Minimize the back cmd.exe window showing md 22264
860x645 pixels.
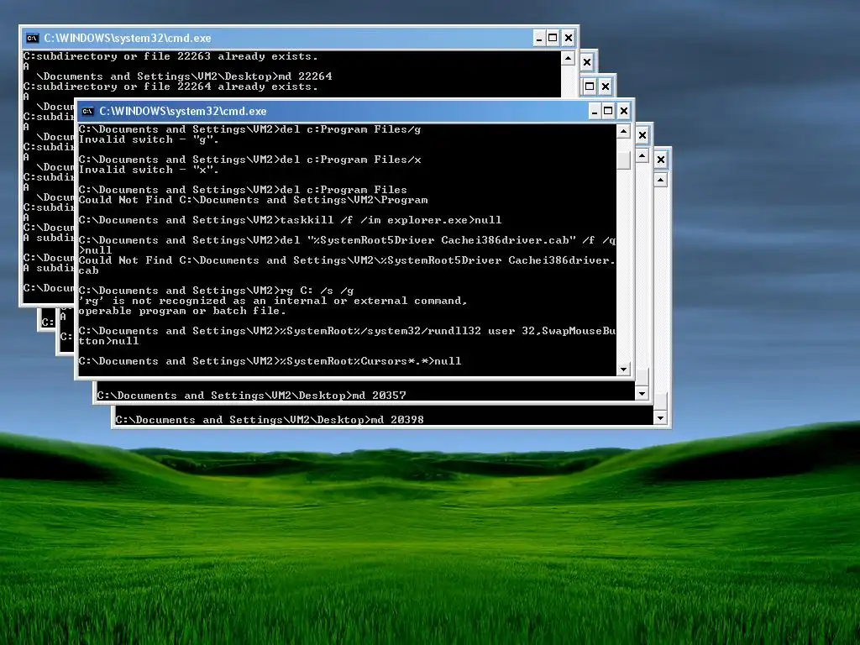539,39
